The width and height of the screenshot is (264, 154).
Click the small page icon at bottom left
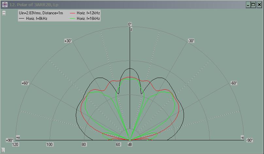tap(3, 150)
